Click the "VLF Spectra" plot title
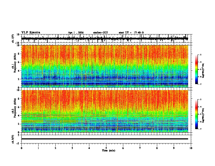Screen dimensions: 215x166 coord(31,33)
